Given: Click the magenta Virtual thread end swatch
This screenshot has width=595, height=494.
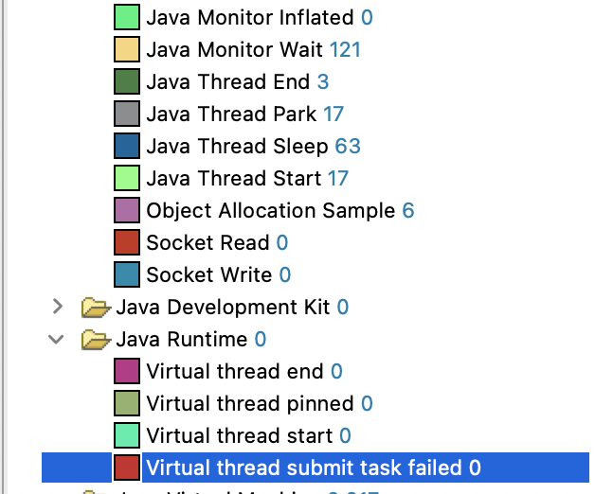Looking at the screenshot, I should coord(127,371).
